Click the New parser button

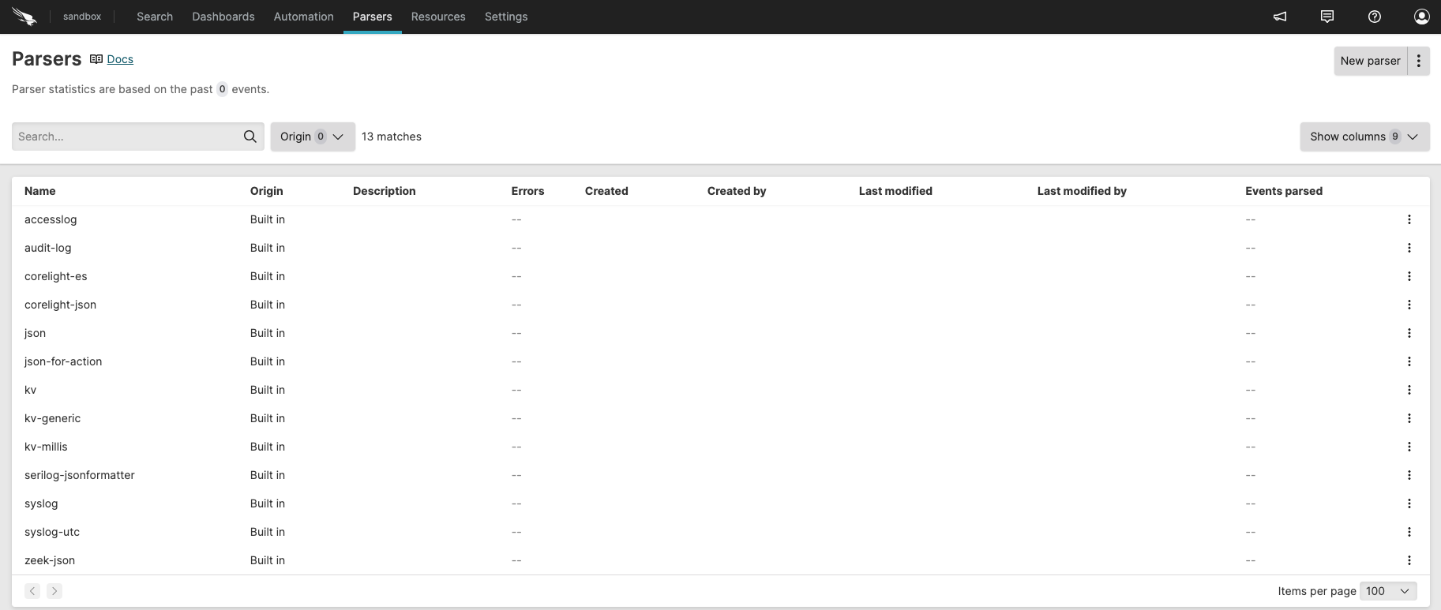[1370, 61]
